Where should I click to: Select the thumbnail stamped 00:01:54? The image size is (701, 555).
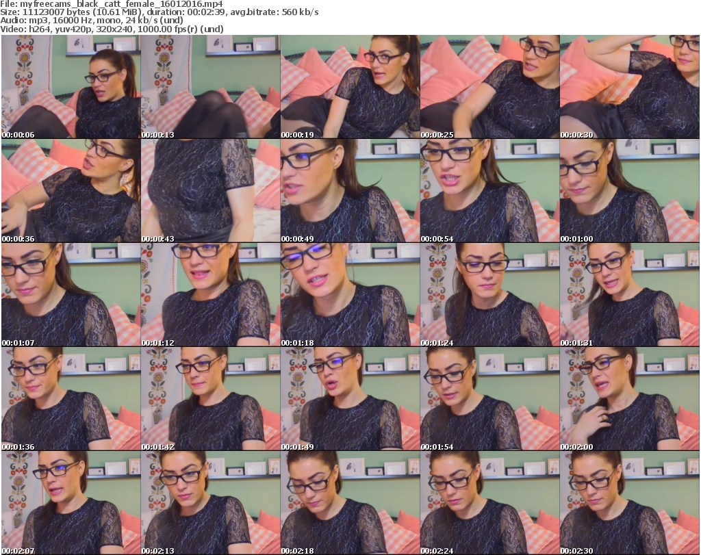pyautogui.click(x=489, y=399)
